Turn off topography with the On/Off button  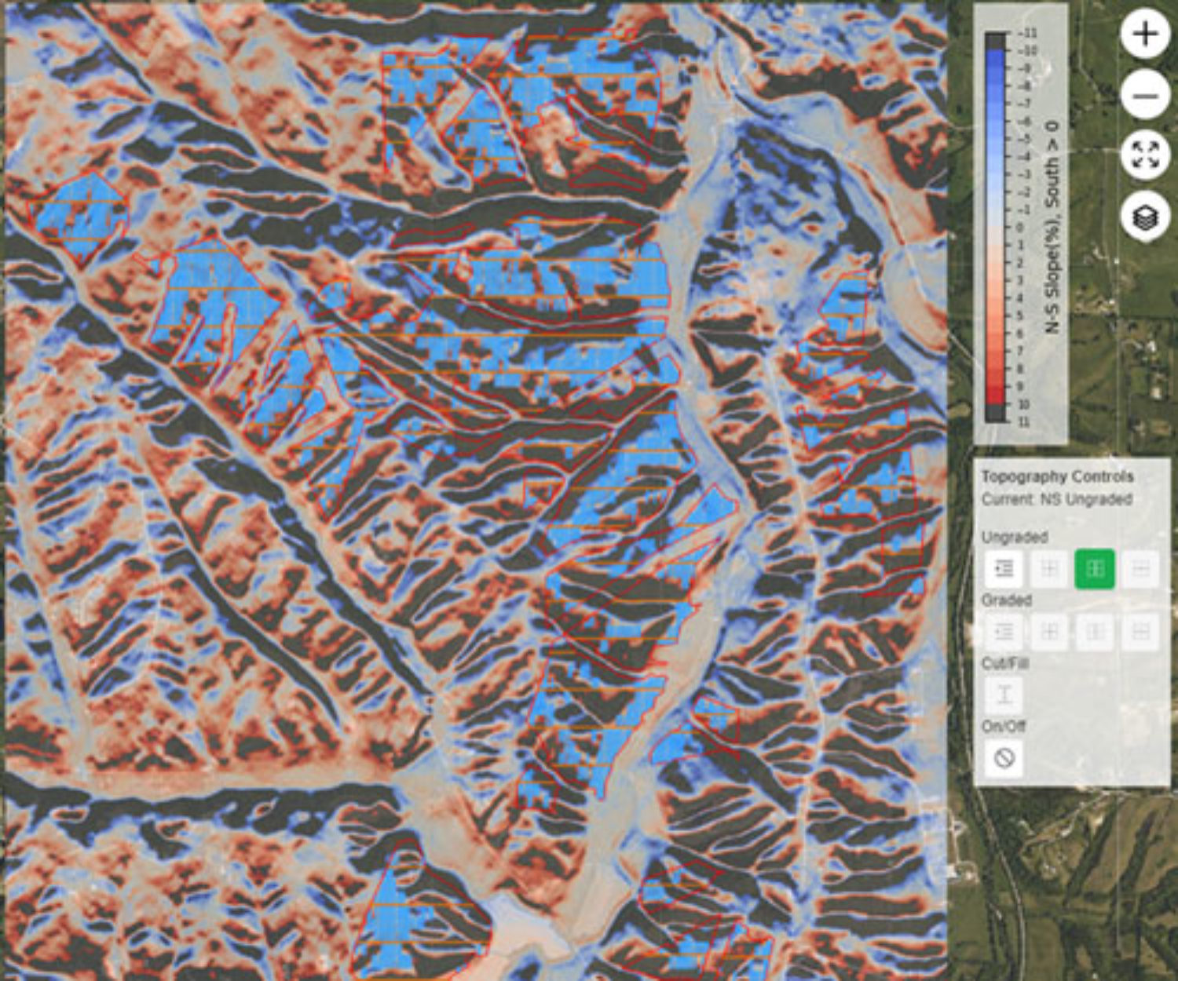point(1004,758)
